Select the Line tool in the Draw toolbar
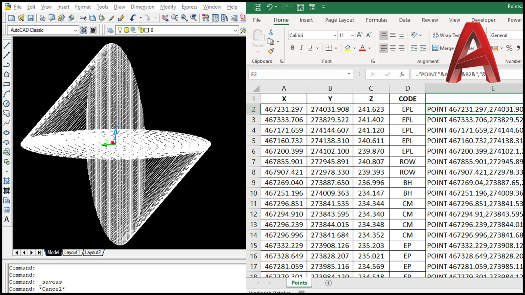The image size is (525, 295). tap(6, 45)
